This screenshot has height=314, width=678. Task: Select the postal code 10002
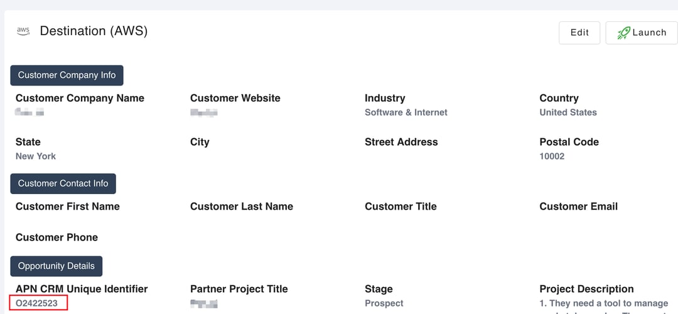coord(551,156)
